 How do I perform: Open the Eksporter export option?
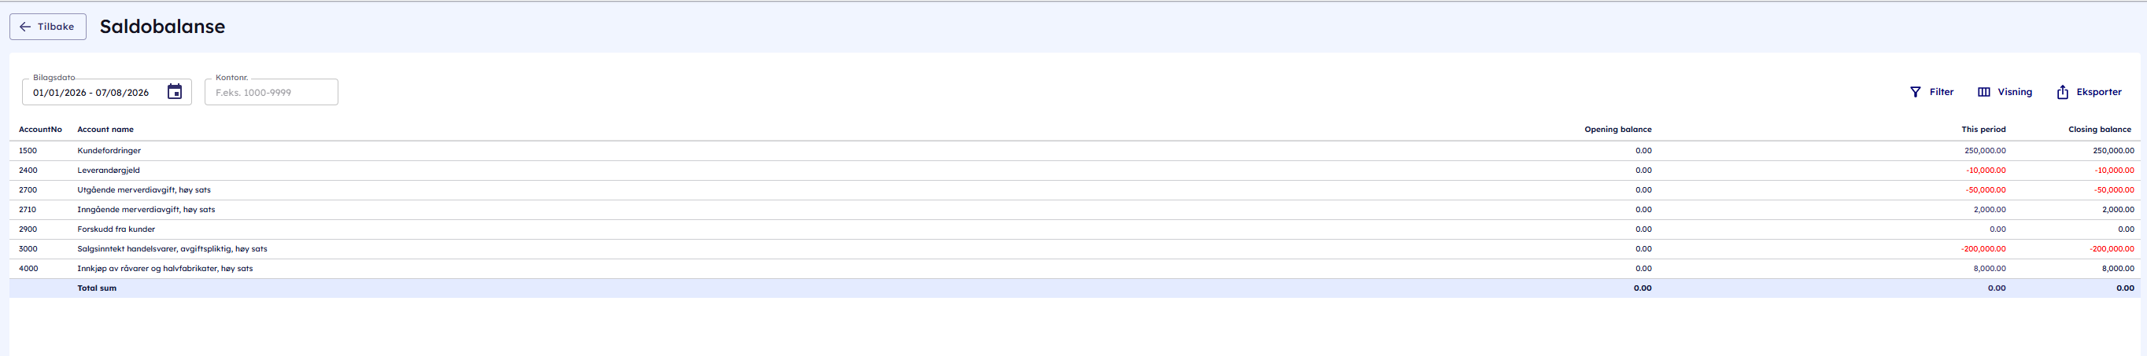tap(2088, 92)
